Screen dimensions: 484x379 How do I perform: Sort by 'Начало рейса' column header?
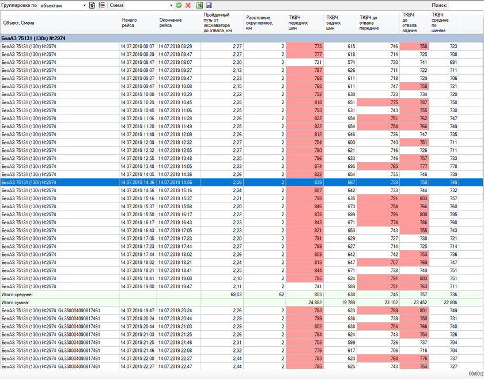coord(137,23)
